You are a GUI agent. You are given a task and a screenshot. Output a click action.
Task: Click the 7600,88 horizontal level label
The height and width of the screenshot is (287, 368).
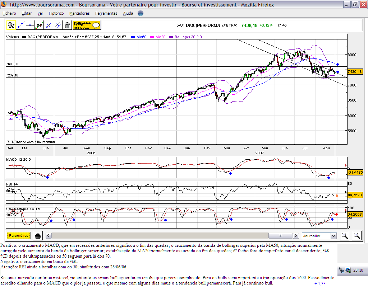click(x=12, y=64)
